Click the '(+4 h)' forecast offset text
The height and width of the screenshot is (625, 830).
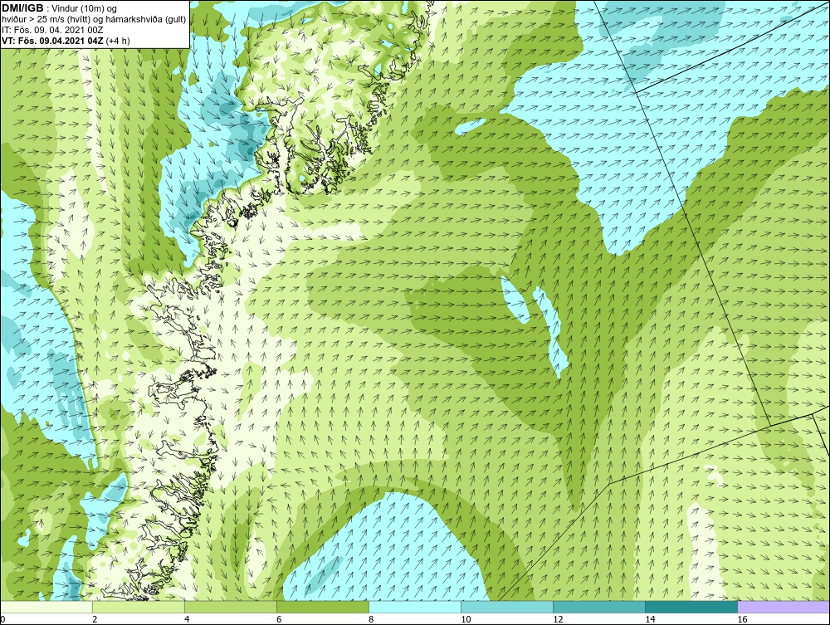118,40
